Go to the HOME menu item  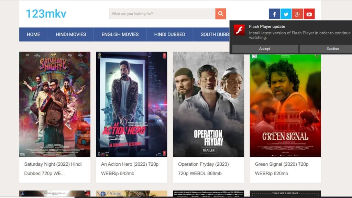[x=33, y=34]
